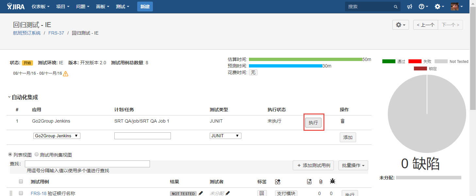Open the 批量操作 dropdown

353,165
